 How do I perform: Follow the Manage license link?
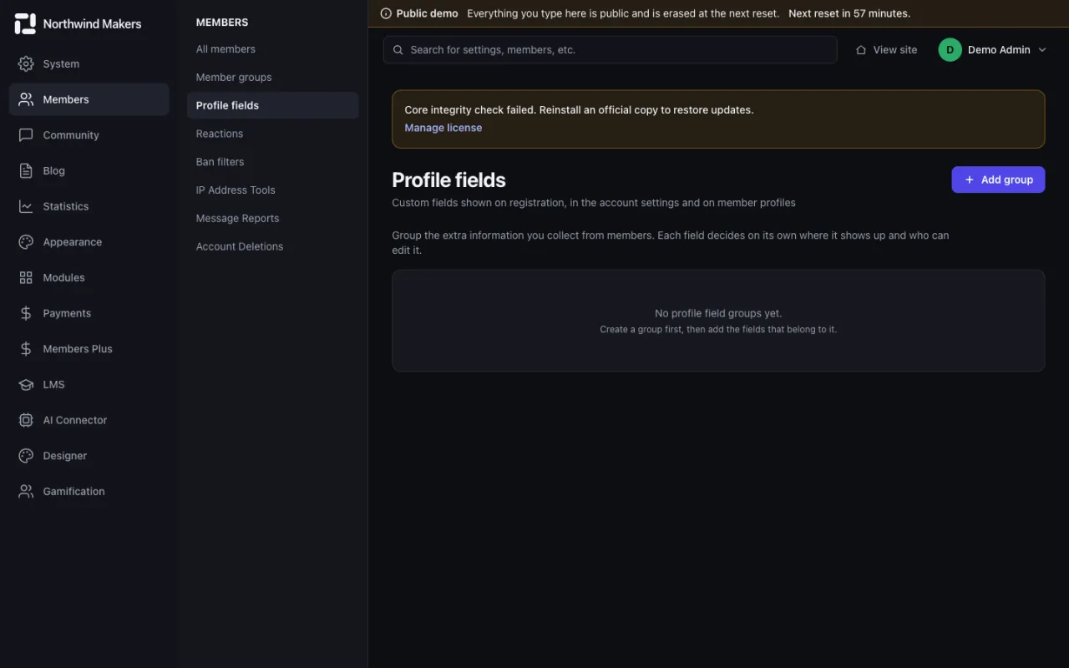[443, 128]
